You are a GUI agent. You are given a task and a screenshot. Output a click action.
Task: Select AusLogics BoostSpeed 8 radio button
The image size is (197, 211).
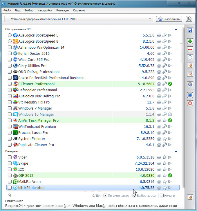coord(10,41)
